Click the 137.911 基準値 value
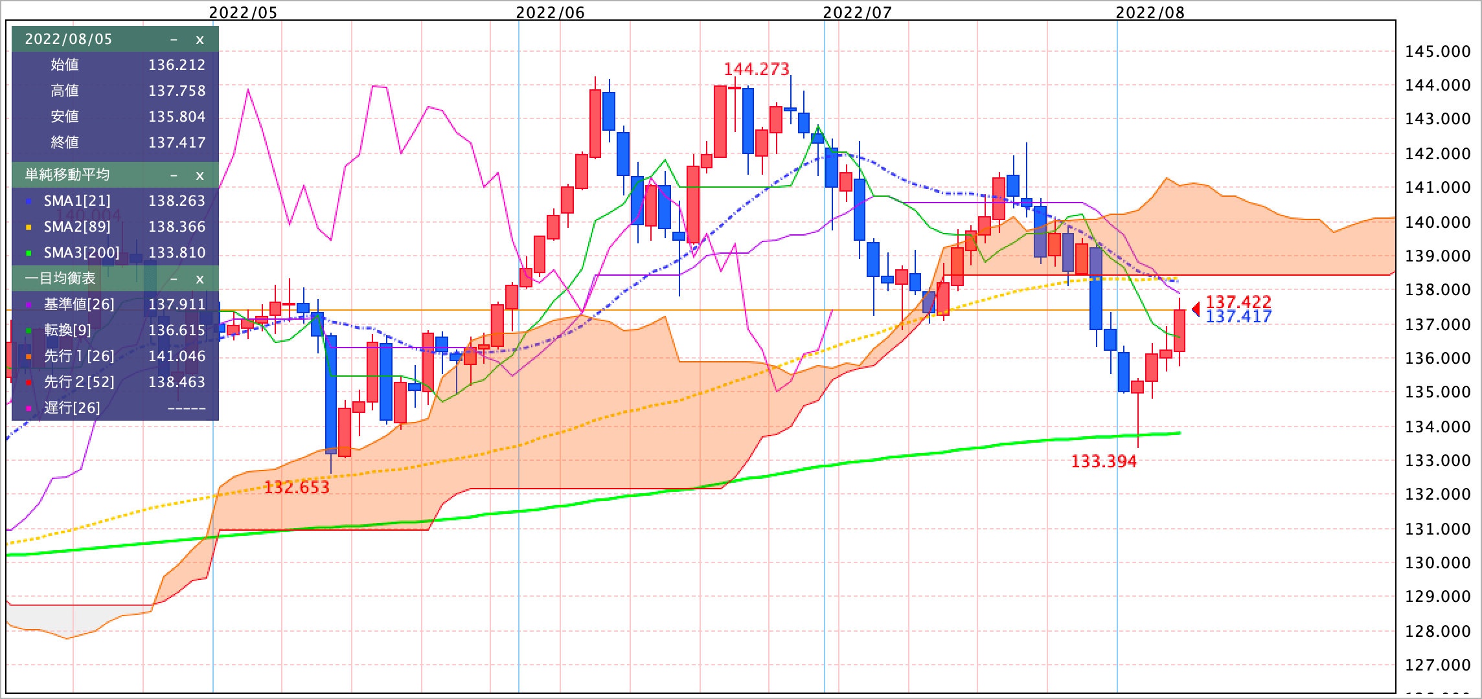The height and width of the screenshot is (699, 1482). click(177, 305)
